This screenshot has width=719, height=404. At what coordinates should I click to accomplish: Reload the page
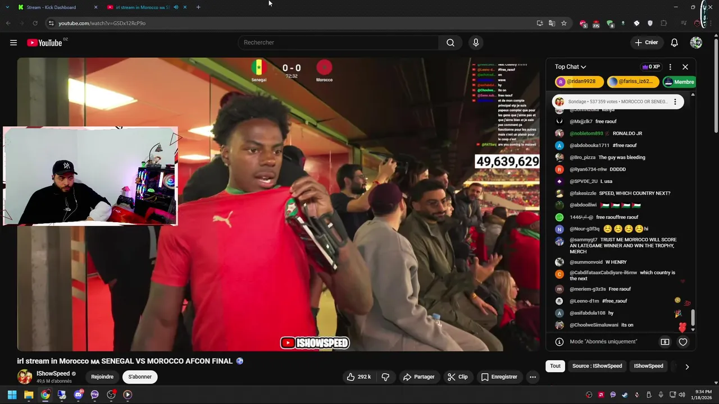[x=35, y=23]
